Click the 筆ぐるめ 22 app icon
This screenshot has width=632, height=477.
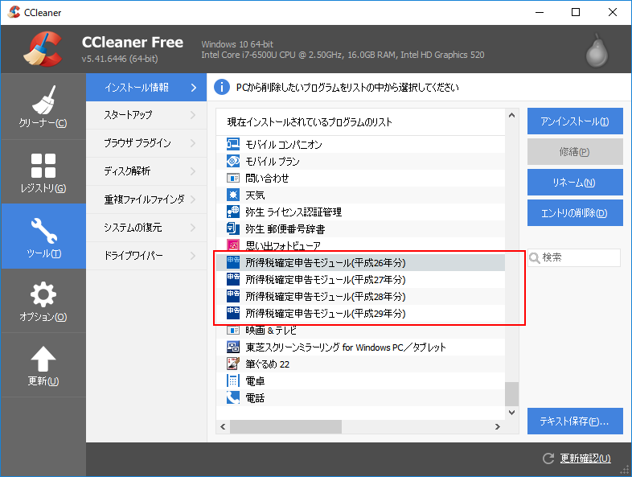(x=233, y=364)
